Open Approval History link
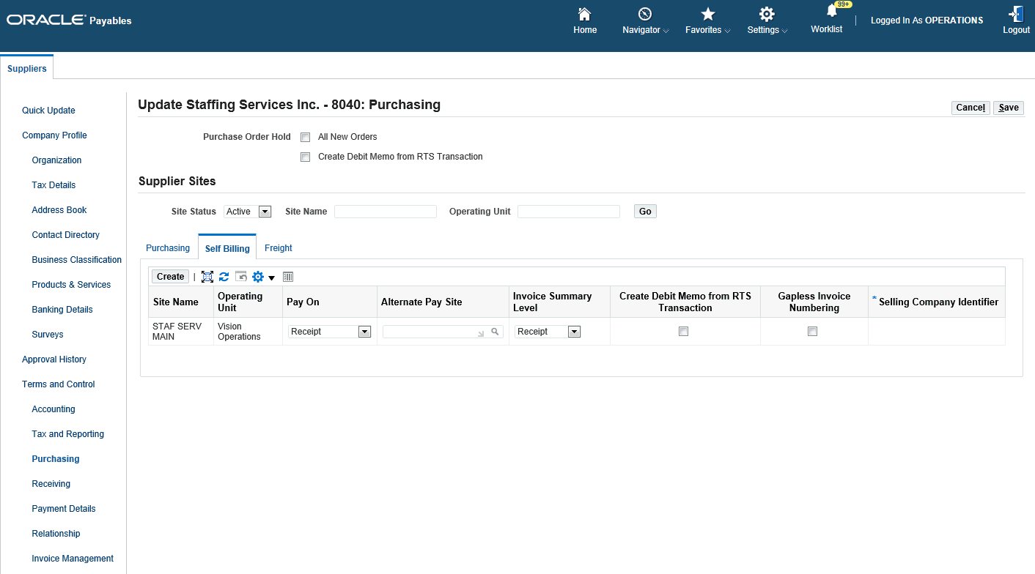The height and width of the screenshot is (574, 1035). click(54, 359)
